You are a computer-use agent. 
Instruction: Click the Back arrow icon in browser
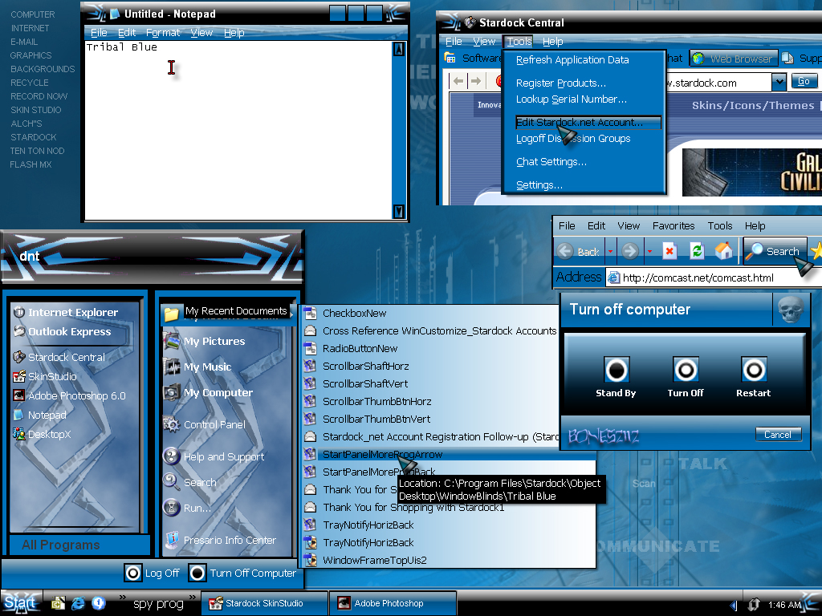(565, 251)
